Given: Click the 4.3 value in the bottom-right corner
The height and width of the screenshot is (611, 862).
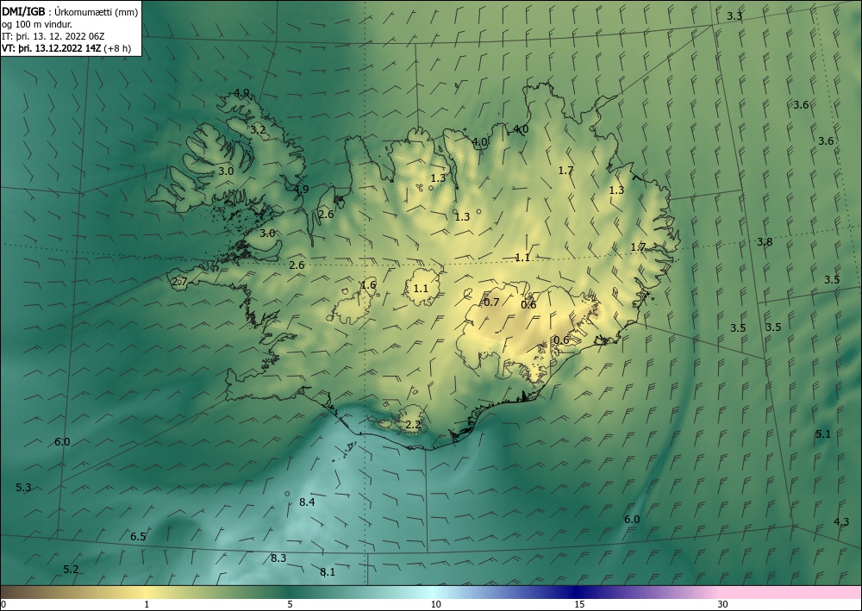Looking at the screenshot, I should (841, 522).
